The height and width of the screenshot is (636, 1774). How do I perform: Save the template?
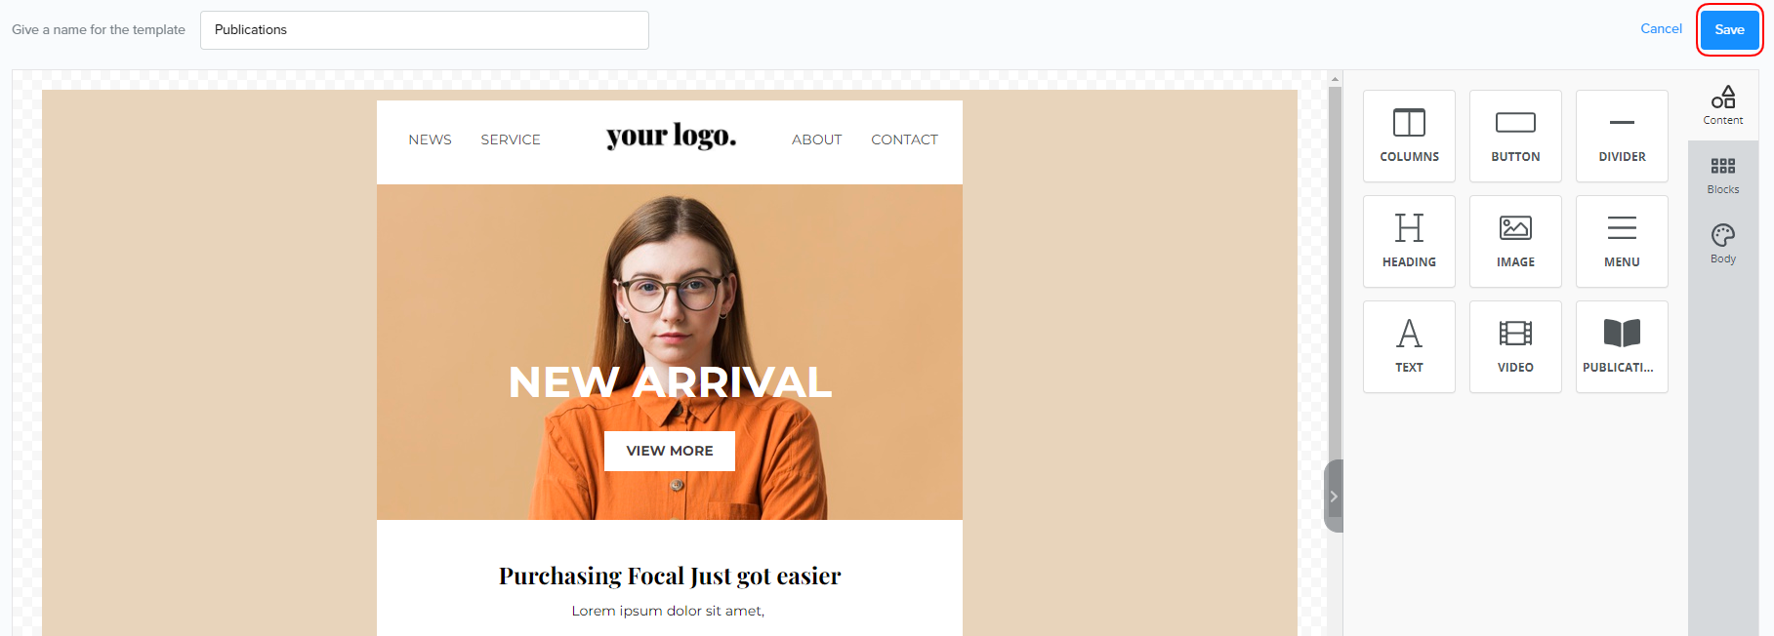[1729, 30]
